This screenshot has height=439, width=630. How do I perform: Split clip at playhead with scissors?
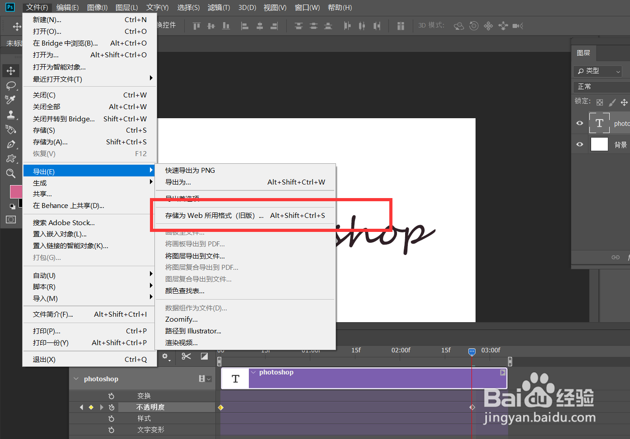(x=186, y=356)
